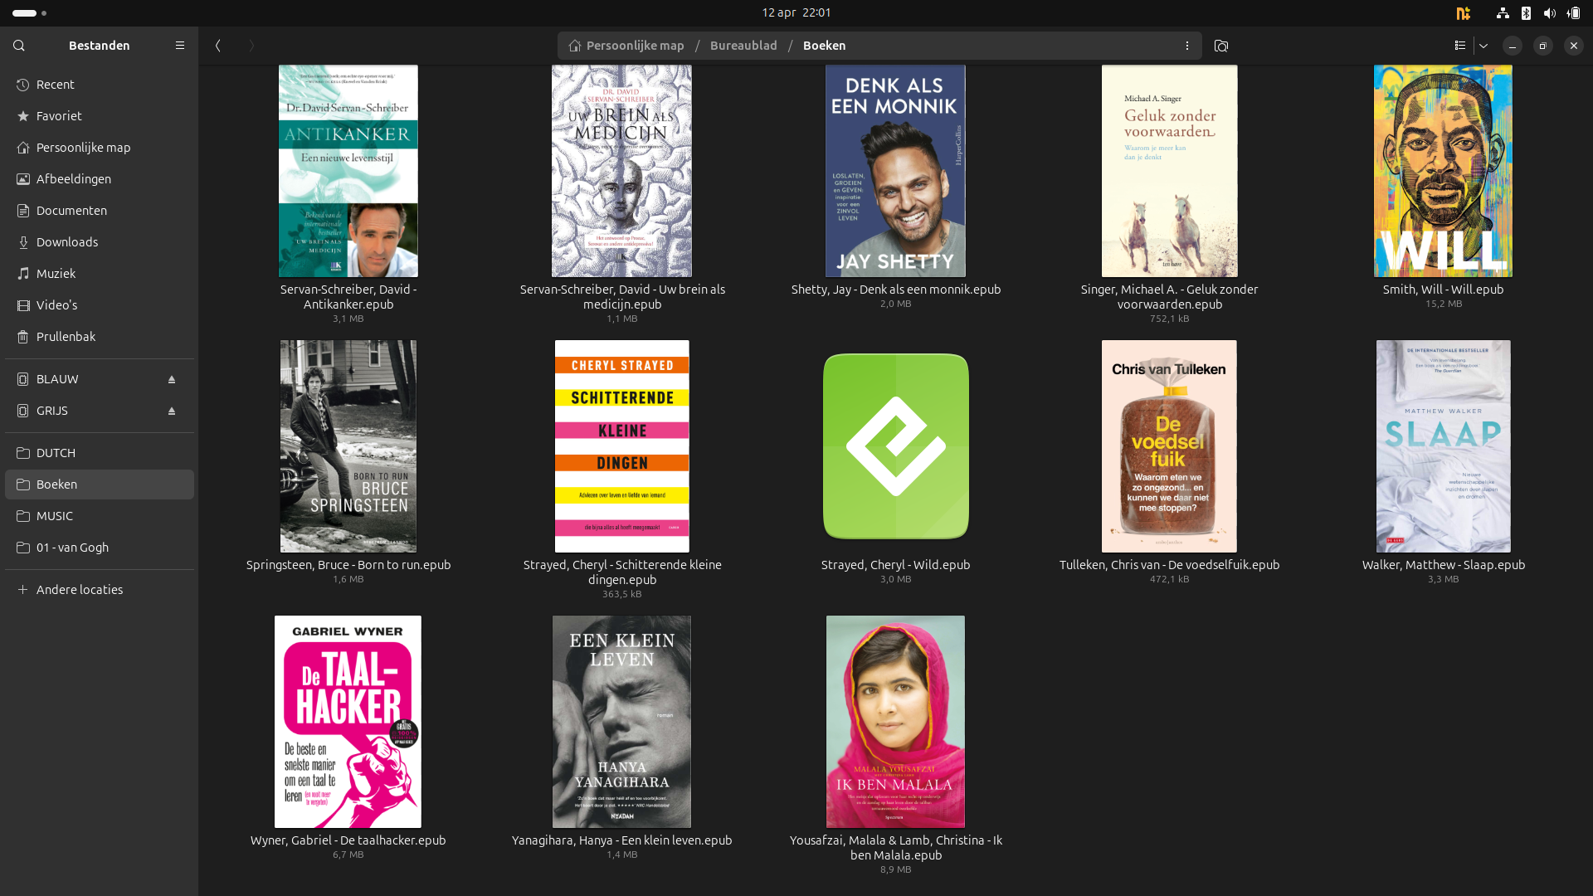Select De taalhacker.epub thumbnail
This screenshot has height=896, width=1593.
pos(348,722)
